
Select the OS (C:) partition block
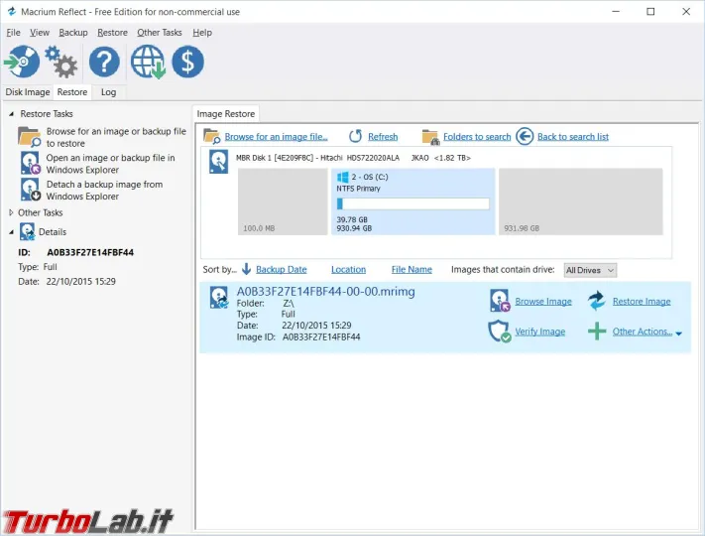pos(412,201)
